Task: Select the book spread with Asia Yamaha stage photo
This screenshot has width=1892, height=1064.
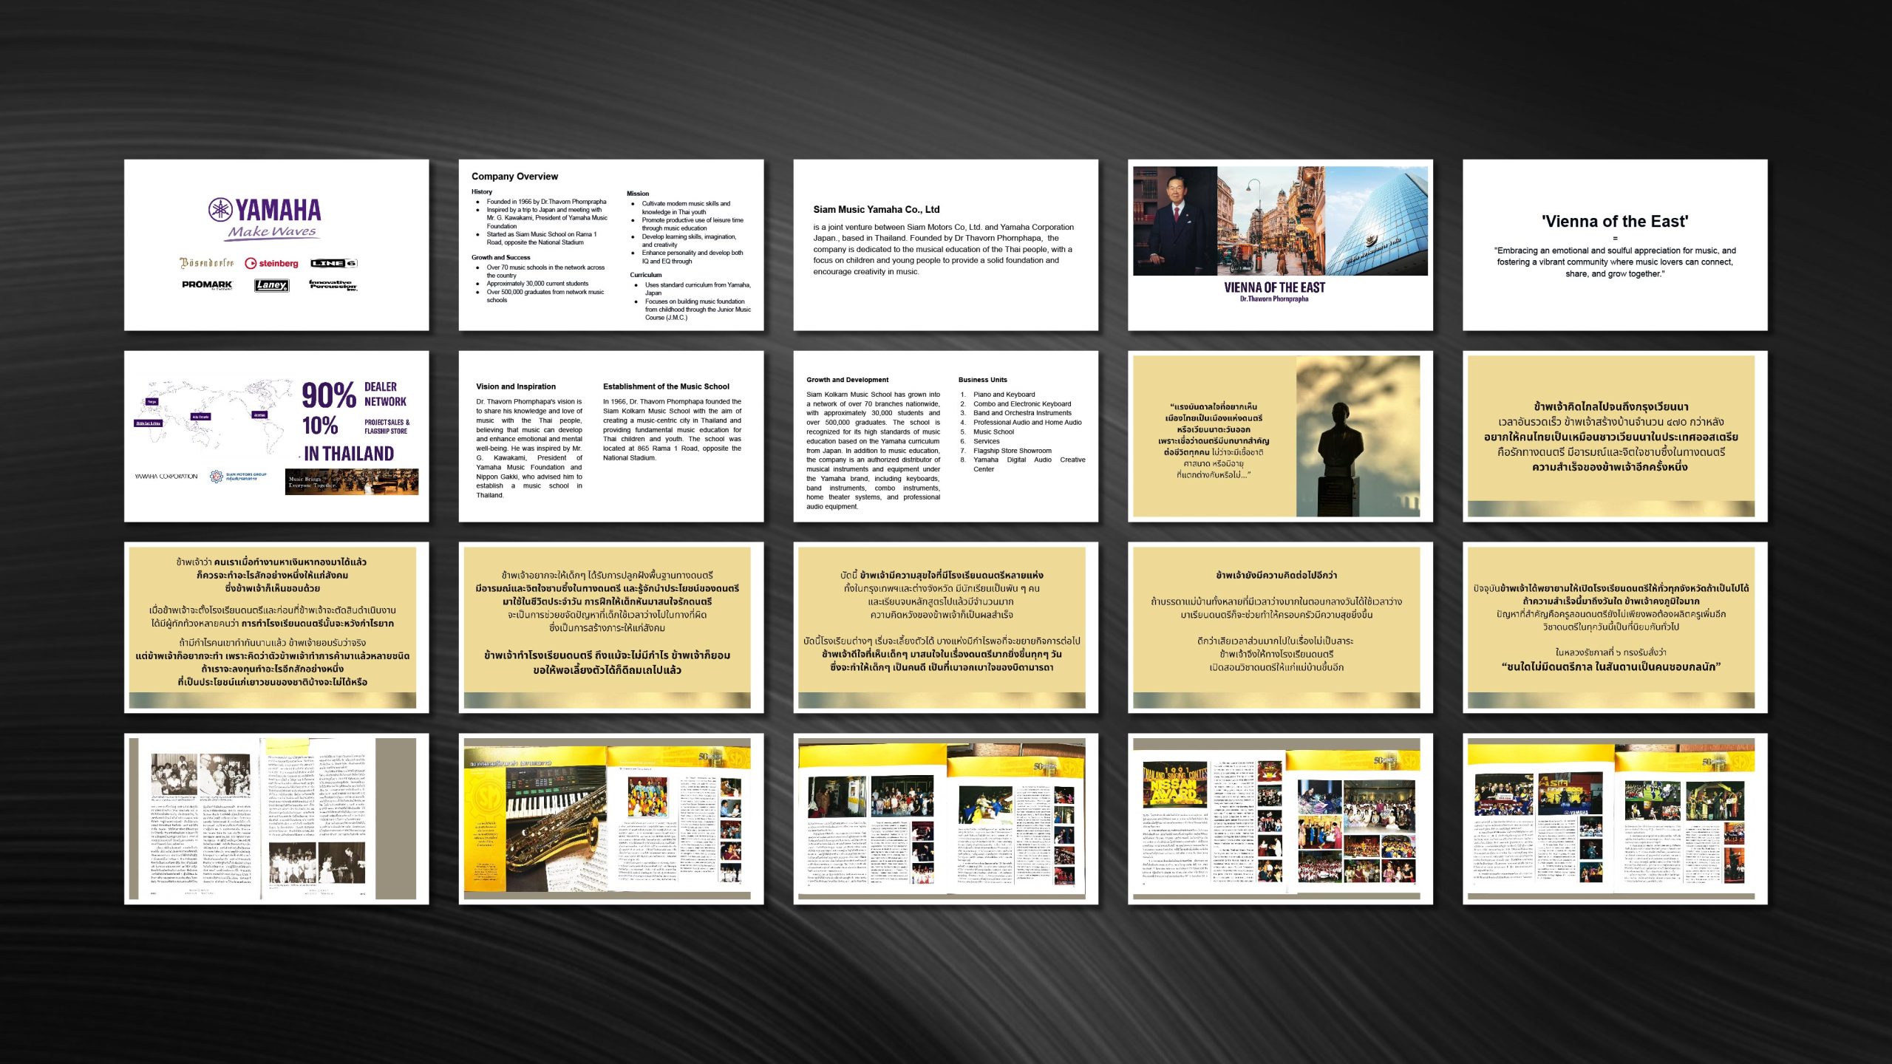Action: [x=1615, y=819]
